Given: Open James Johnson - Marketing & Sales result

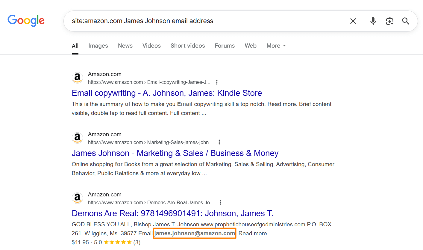Looking at the screenshot, I should point(175,153).
